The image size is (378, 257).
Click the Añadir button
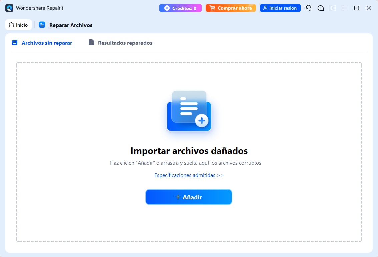coord(189,197)
